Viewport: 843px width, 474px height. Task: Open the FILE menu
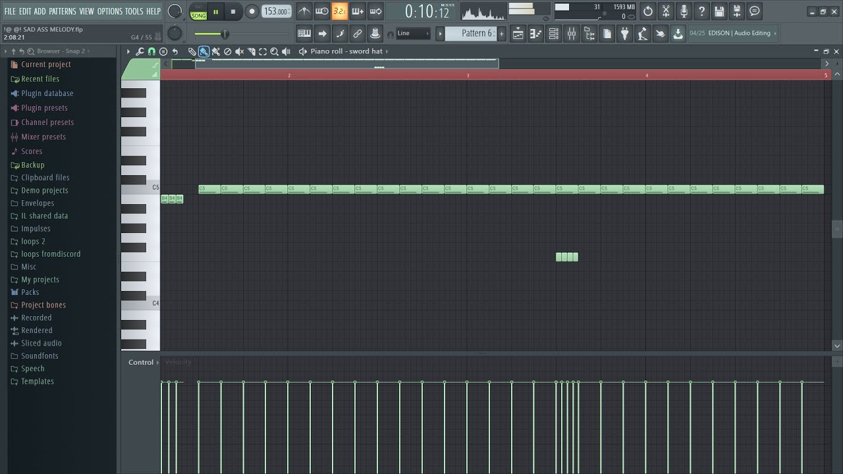point(10,11)
